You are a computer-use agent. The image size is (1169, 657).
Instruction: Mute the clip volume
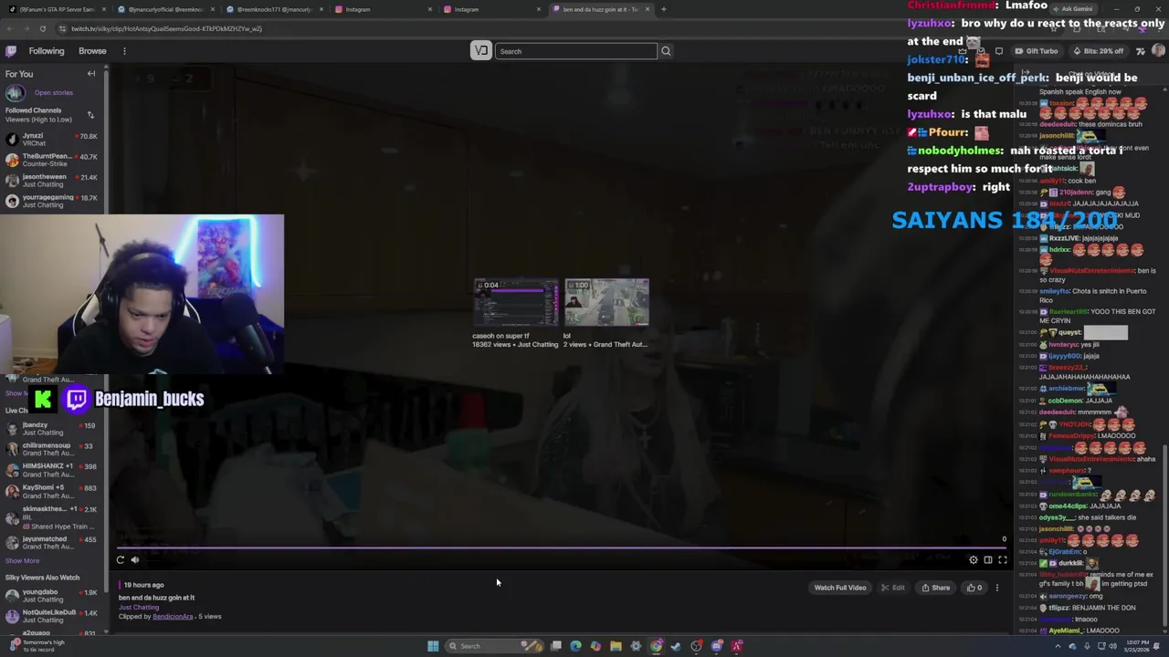(135, 560)
